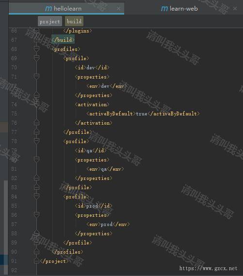Collapse properties block on line 86
Viewport: 243px width, 276px height.
tap(36, 215)
